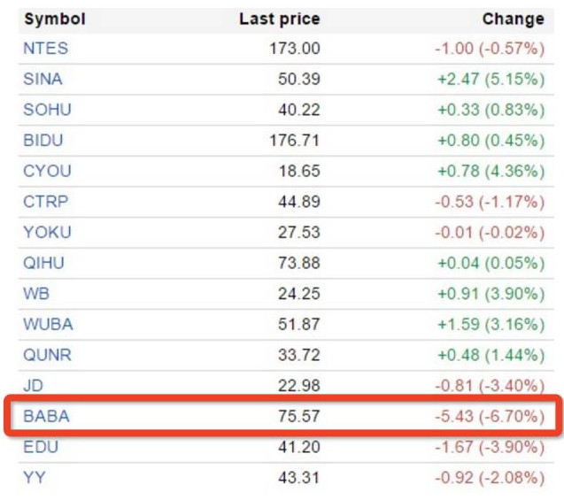The image size is (564, 500).
Task: Open the CYOU stock symbol link
Action: point(48,171)
